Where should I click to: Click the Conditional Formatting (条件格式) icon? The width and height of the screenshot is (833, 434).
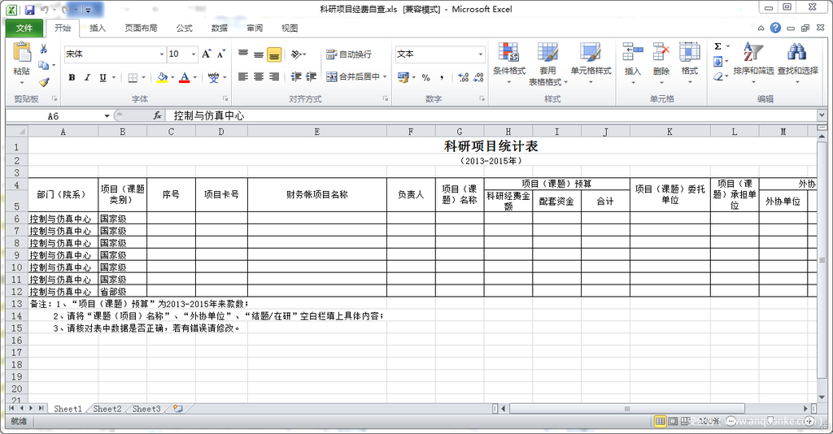(508, 59)
